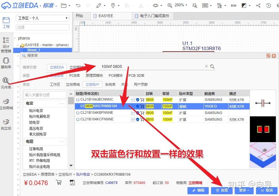Collapse the pharos tree node

pos(15,38)
